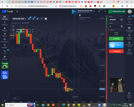Open the Promo motorcycle banner thumbnail

coord(5,66)
